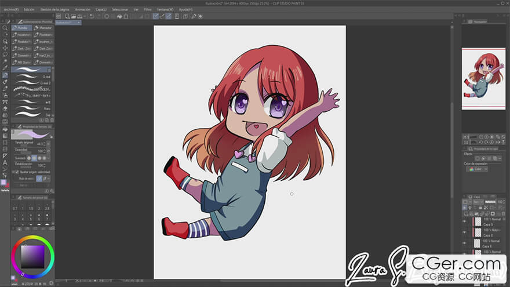
Task: Select the Fill bucket tool
Action: point(5,129)
